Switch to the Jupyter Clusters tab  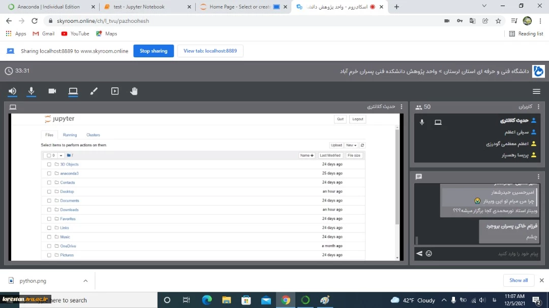(x=93, y=135)
